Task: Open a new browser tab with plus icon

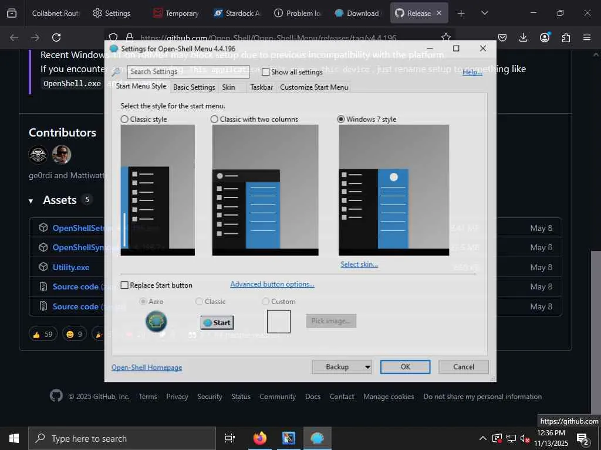Action: pos(461,13)
